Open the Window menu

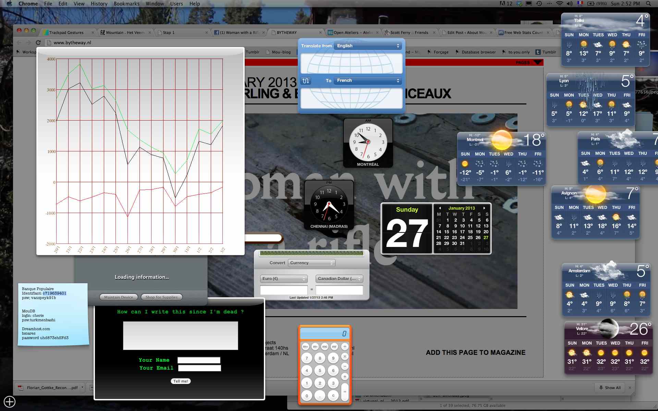[155, 3]
